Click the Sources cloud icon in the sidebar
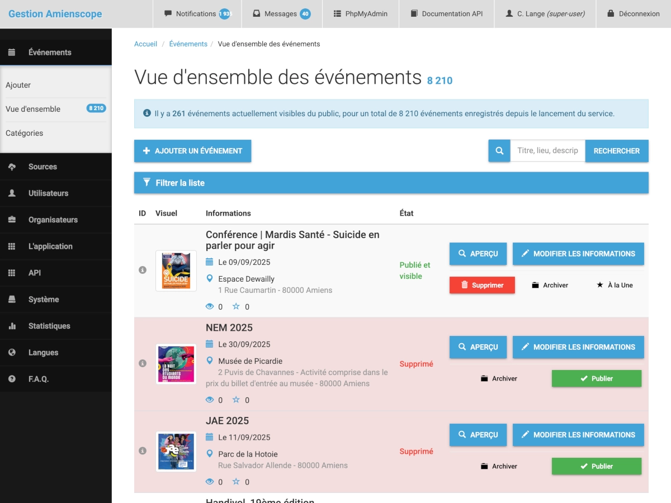671x503 pixels. pyautogui.click(x=12, y=167)
